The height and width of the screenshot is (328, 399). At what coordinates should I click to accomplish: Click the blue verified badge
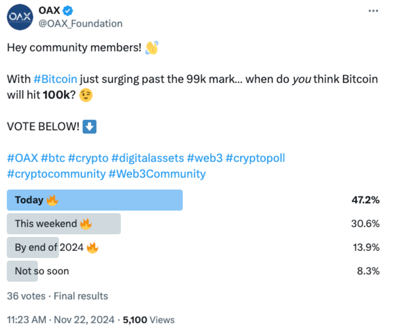(x=68, y=11)
